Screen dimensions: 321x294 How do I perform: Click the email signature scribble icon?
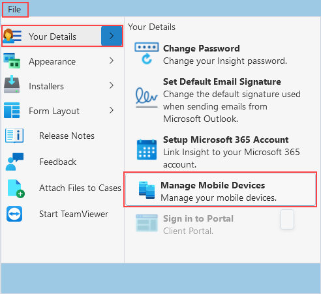click(147, 98)
